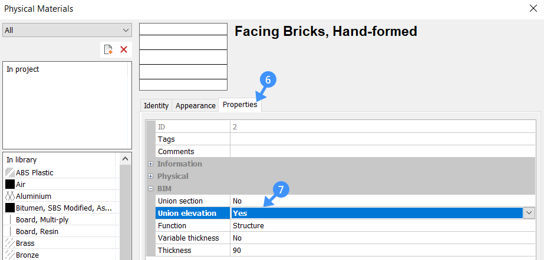Collapse the BIM property group
The width and height of the screenshot is (544, 260).
(151, 189)
